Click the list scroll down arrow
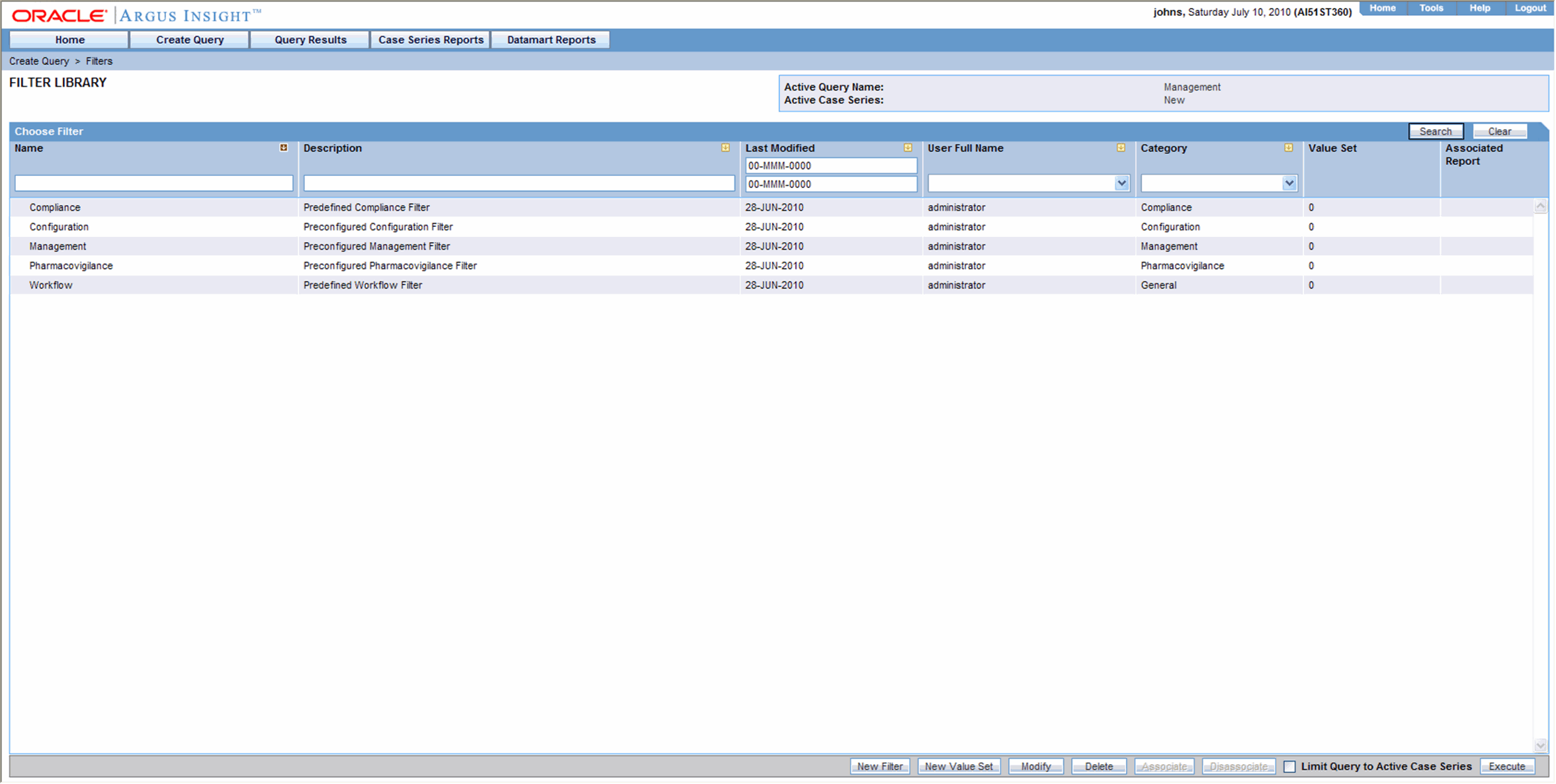This screenshot has height=784, width=1556. 1541,746
